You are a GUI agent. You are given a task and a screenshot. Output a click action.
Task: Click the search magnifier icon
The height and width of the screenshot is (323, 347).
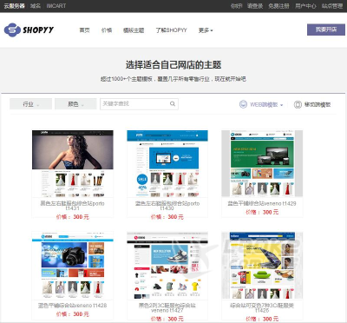tap(173, 104)
